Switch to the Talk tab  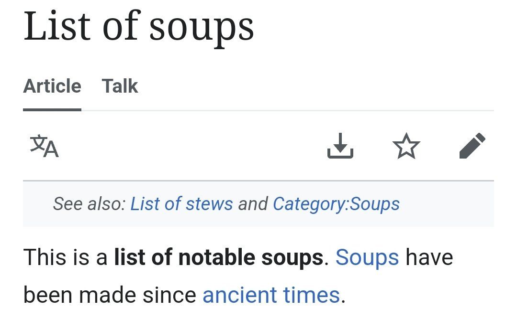point(120,86)
